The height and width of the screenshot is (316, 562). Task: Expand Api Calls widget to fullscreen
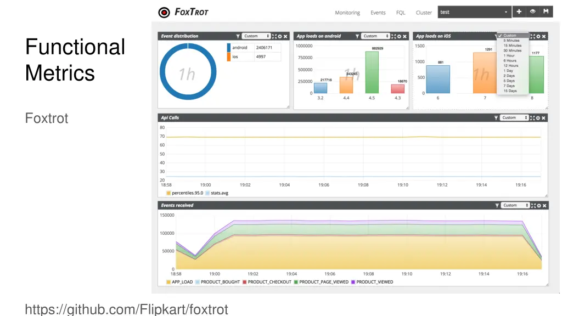point(532,118)
